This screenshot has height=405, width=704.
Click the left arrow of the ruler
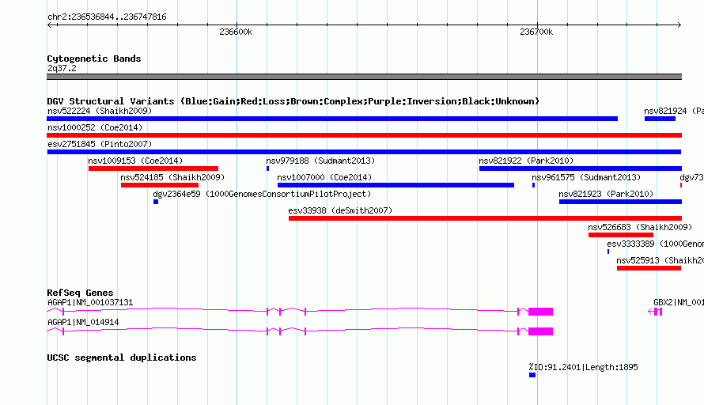pos(50,25)
